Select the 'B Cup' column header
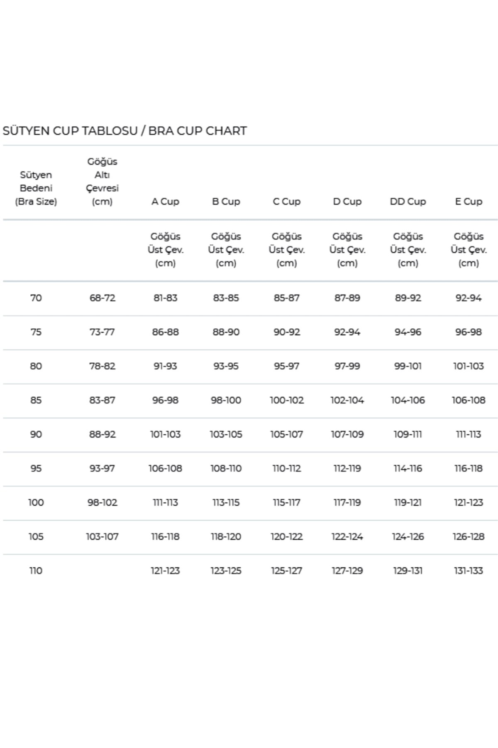The width and height of the screenshot is (498, 748). [226, 202]
